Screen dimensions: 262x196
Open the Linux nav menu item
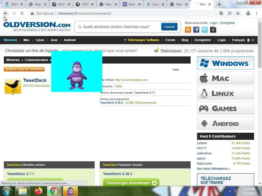[40, 40]
